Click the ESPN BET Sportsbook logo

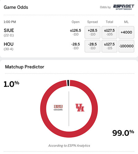[124, 7]
